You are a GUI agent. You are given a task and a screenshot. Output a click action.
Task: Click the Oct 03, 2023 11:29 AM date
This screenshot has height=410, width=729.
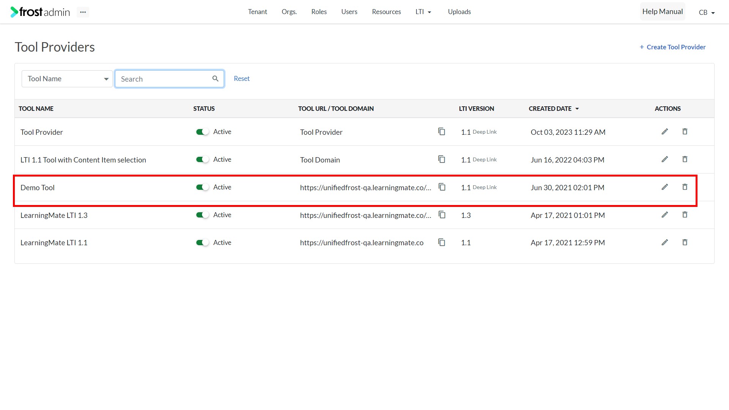tap(568, 132)
